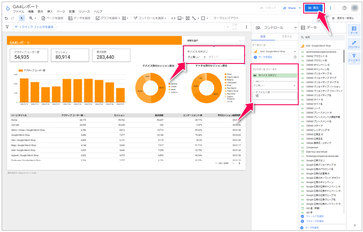Viewport: 363px width, 232px height.
Task: Insert a text box
Action: click(x=188, y=18)
